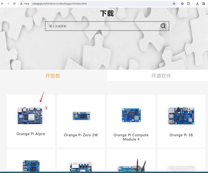
Task: Click the PDF icon beside Orange Pi AIpro
Action: click(46, 108)
